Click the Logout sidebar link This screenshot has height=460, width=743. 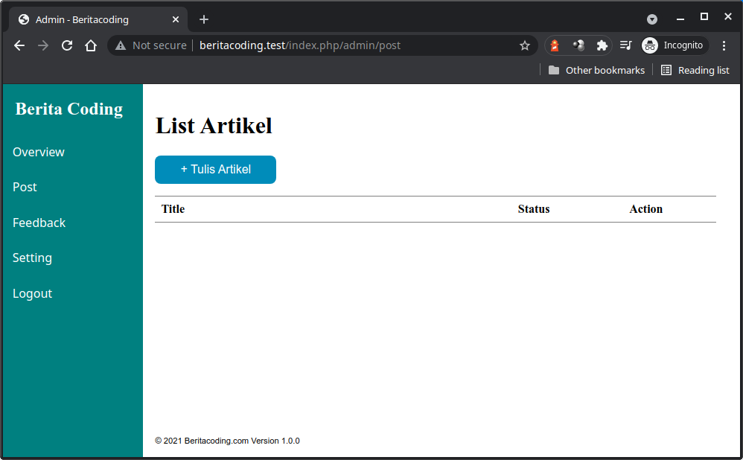point(33,293)
